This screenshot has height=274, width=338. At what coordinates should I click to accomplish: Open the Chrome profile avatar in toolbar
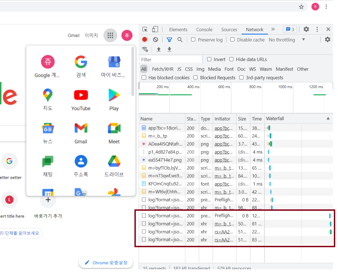click(x=315, y=7)
